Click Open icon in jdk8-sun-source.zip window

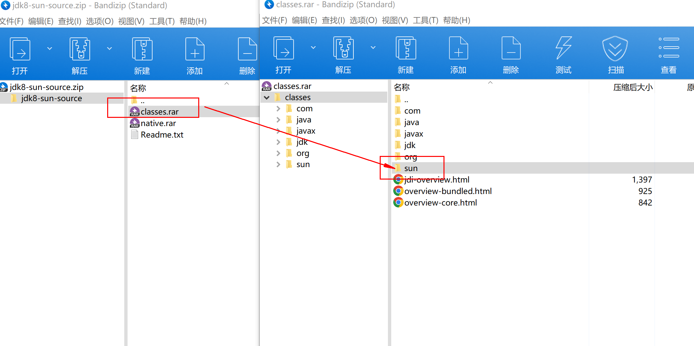(x=20, y=49)
